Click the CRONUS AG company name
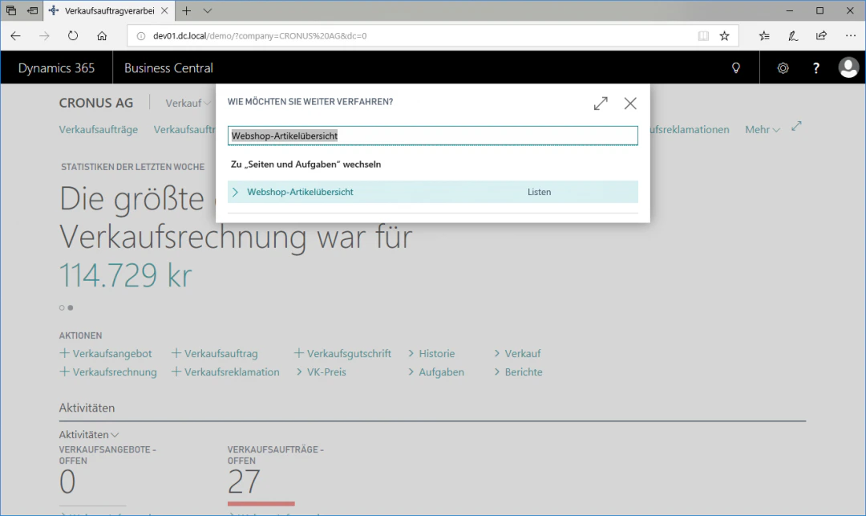The width and height of the screenshot is (866, 516). (x=96, y=104)
